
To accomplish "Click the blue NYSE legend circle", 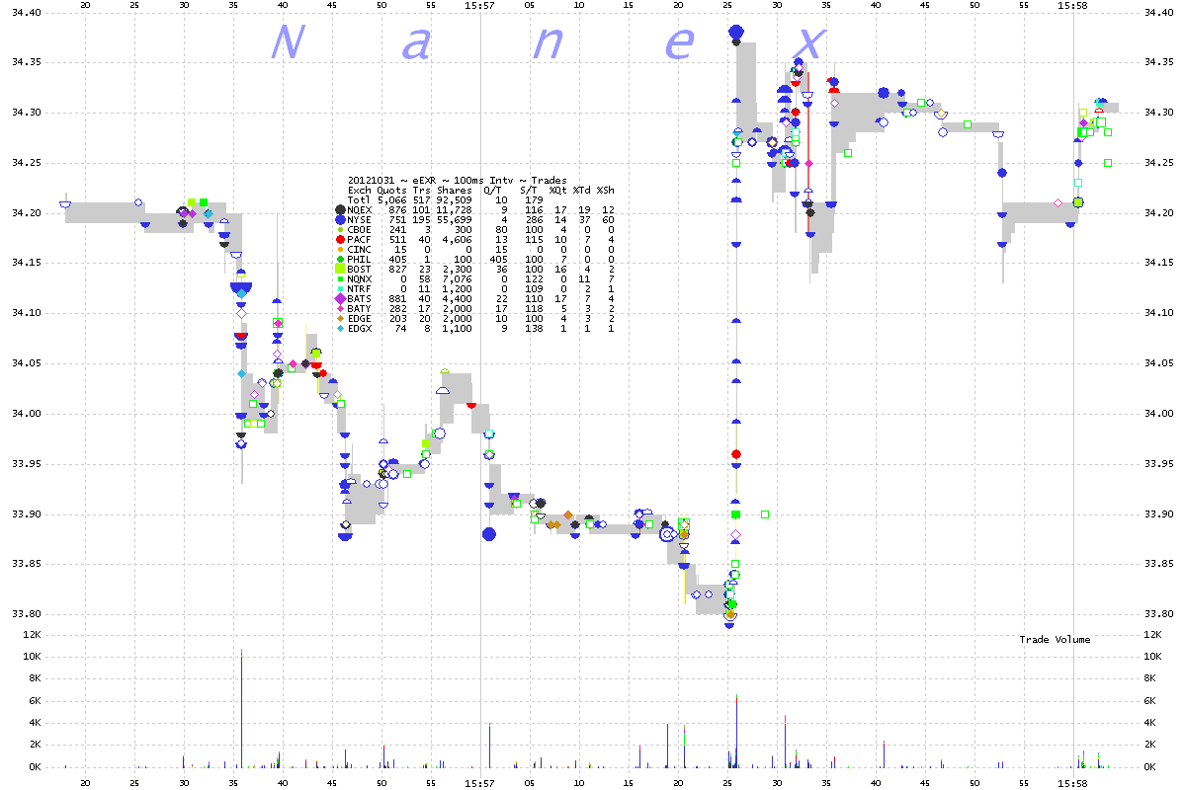I will pos(341,220).
